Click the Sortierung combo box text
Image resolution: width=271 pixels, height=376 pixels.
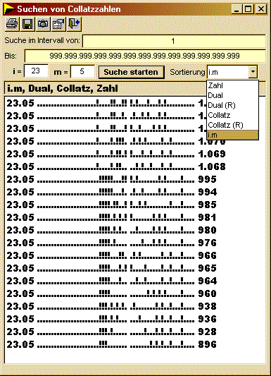pos(227,72)
